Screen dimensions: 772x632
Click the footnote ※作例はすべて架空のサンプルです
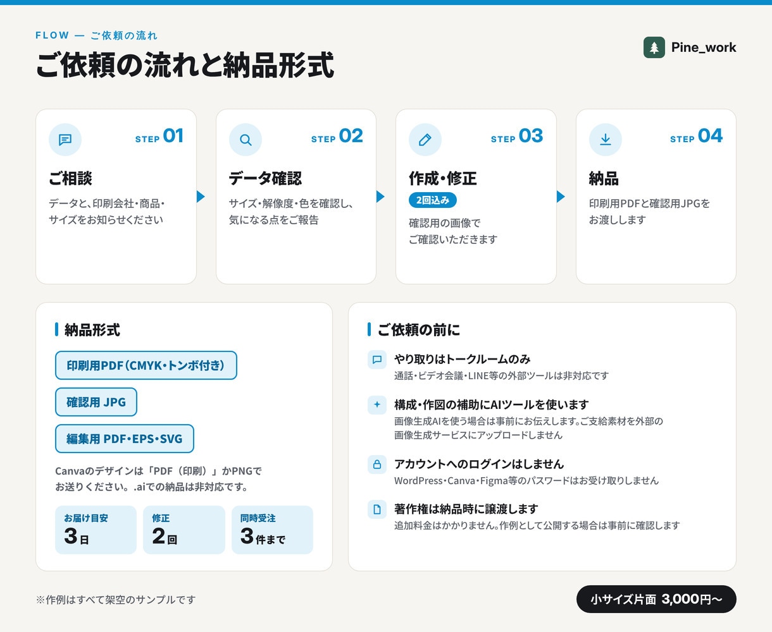116,599
